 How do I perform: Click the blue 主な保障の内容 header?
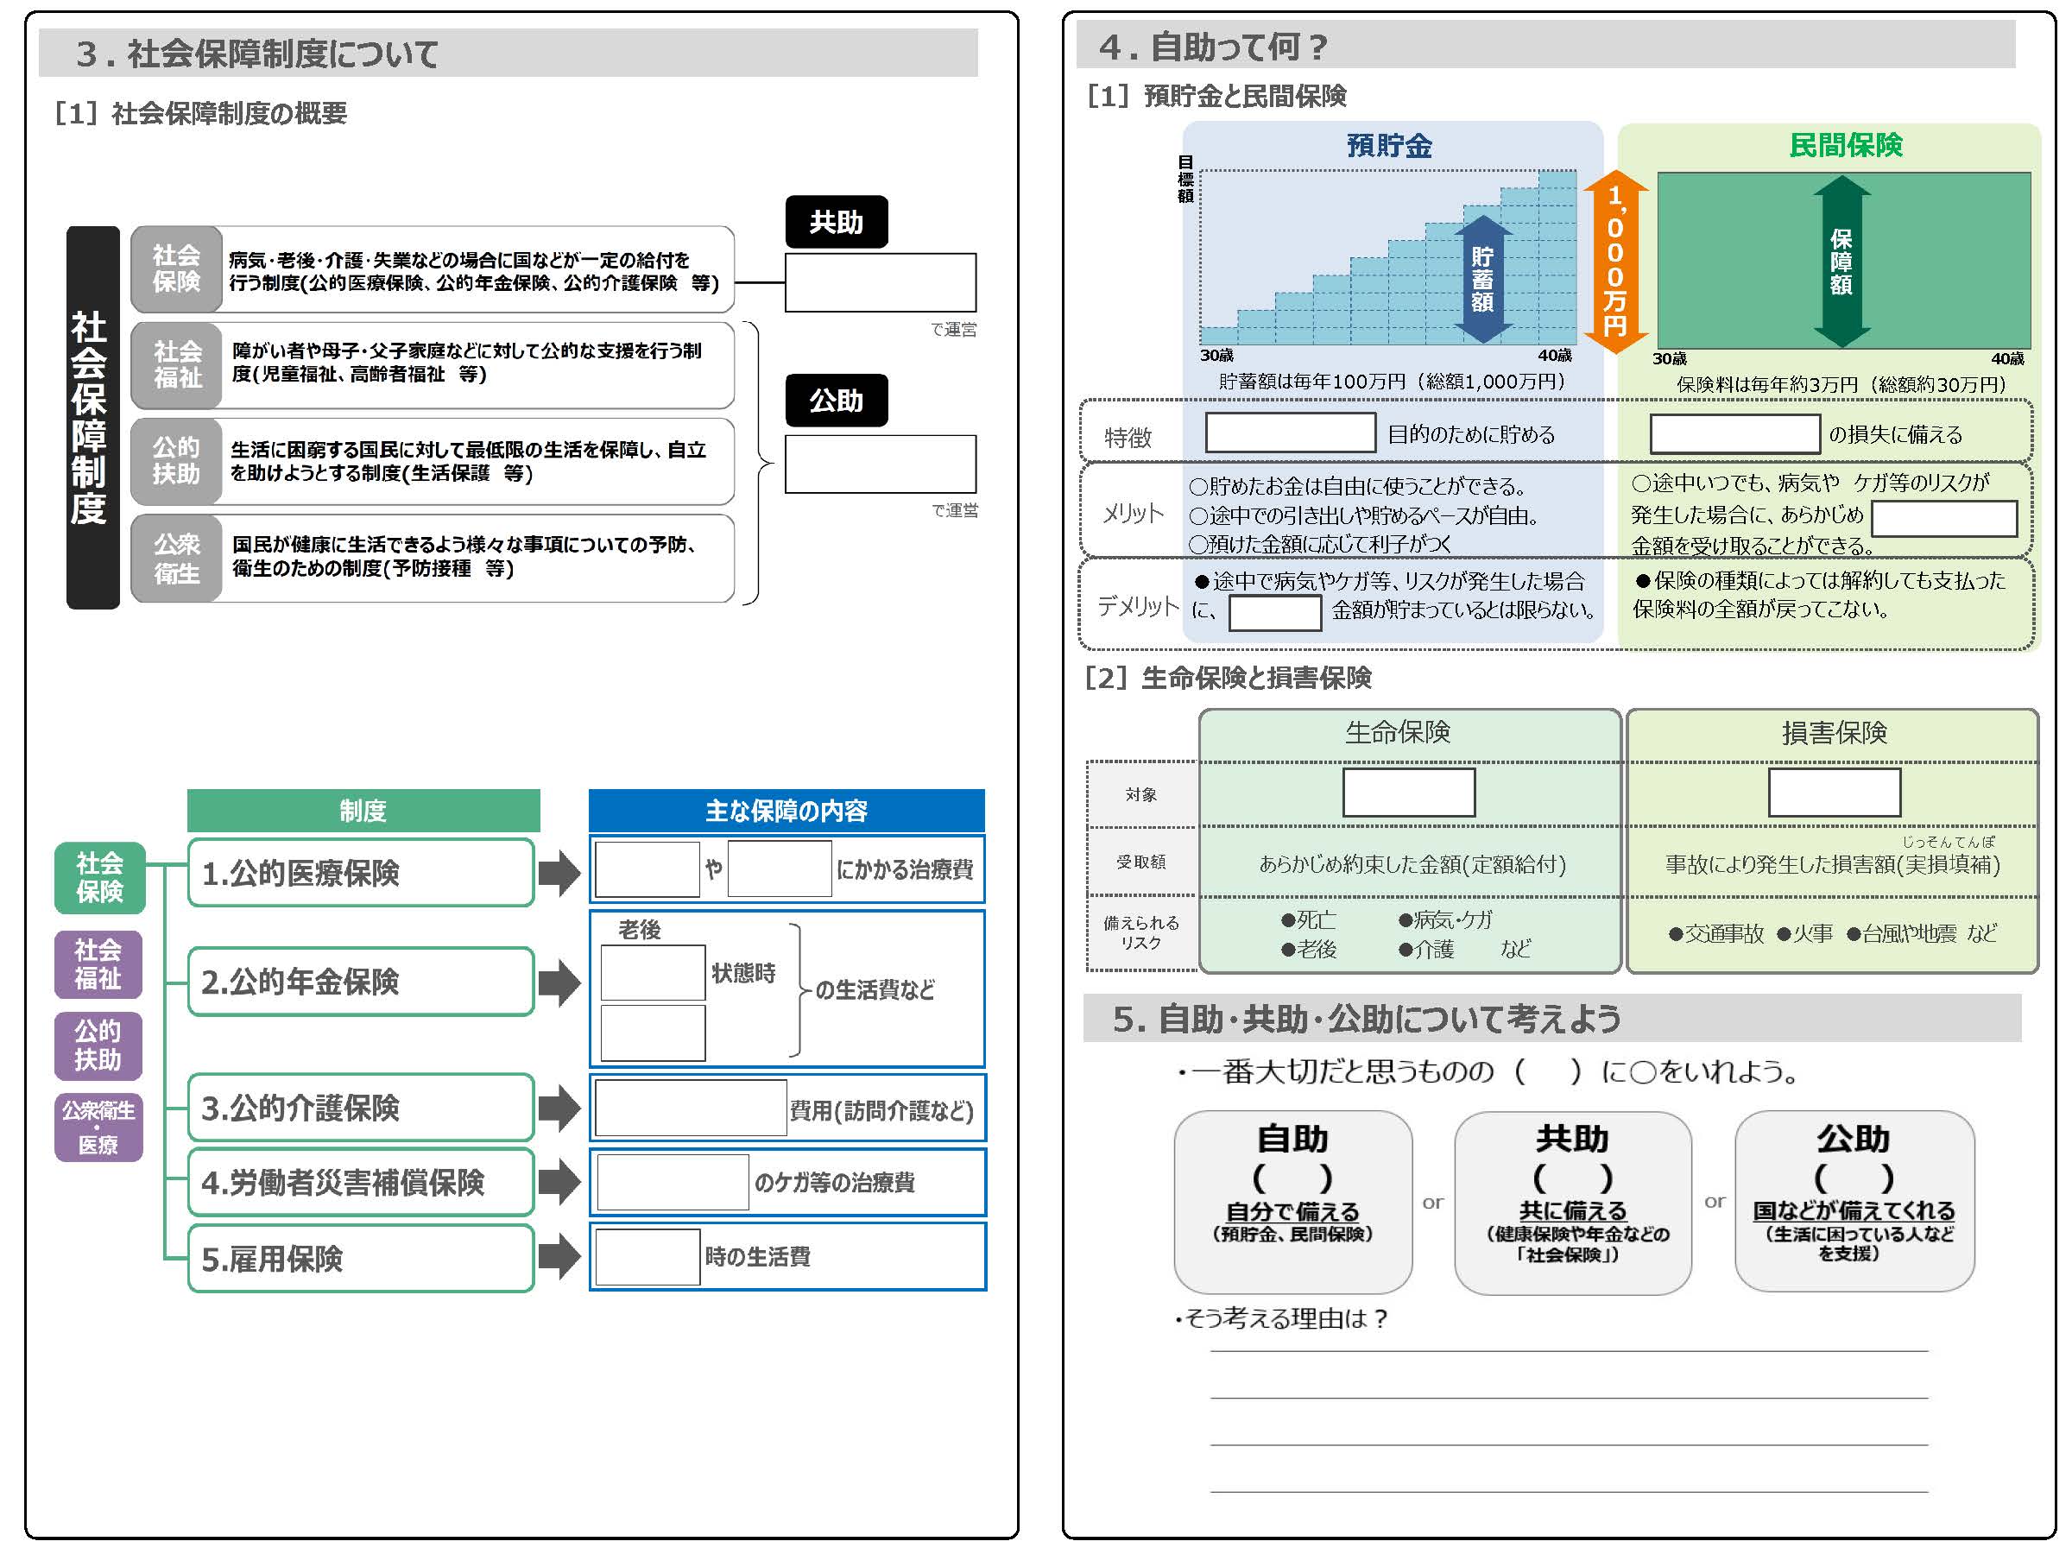(786, 811)
